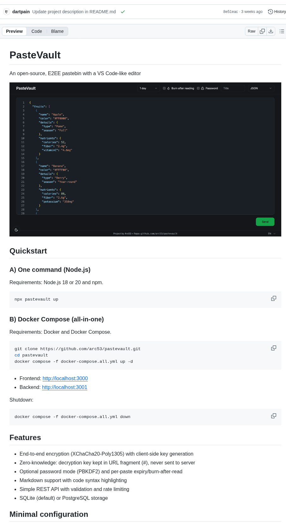Open the file outline view

tap(282, 31)
